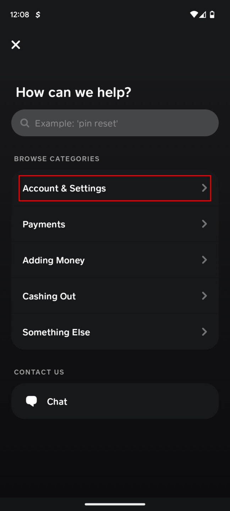The image size is (230, 511).
Task: Tap the battery icon in status bar
Action: (x=212, y=15)
